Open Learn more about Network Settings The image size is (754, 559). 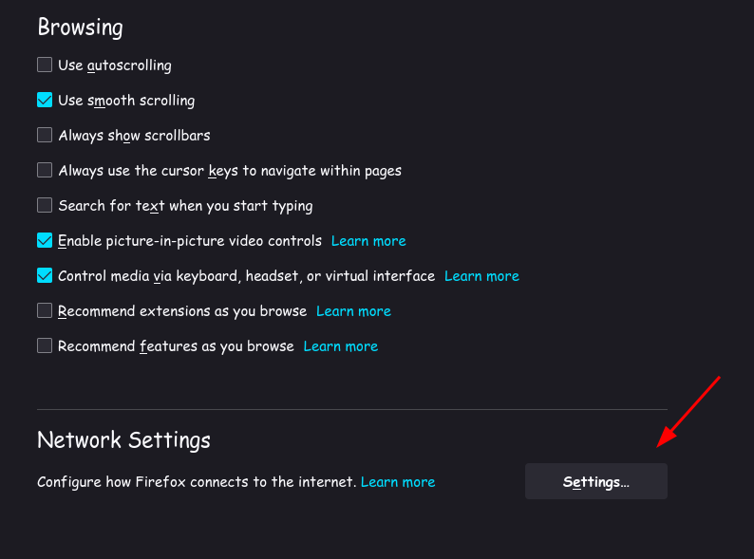coord(398,481)
